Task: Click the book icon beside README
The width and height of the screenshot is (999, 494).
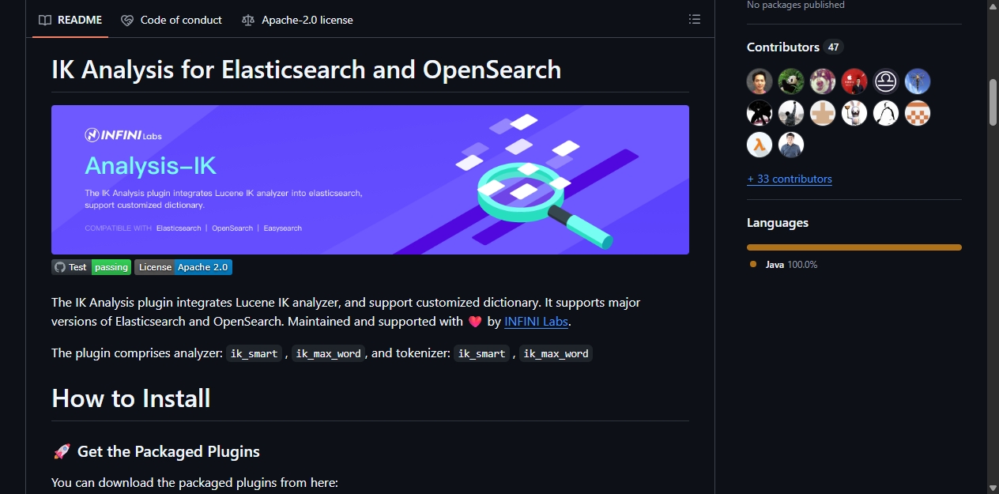Action: 46,20
